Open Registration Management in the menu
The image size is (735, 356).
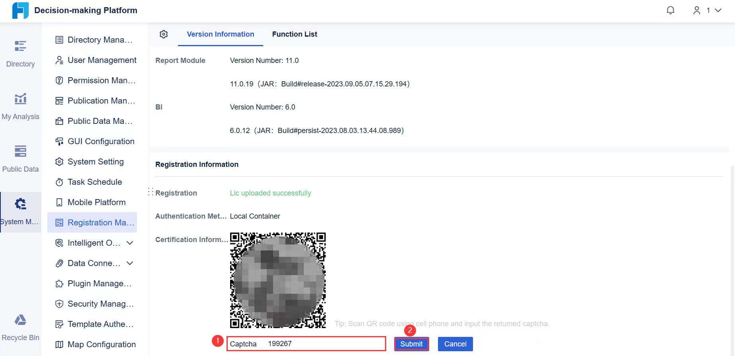tap(92, 223)
